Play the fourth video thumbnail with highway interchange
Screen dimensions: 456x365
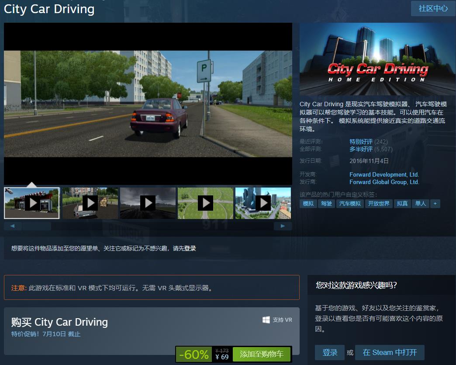[205, 203]
